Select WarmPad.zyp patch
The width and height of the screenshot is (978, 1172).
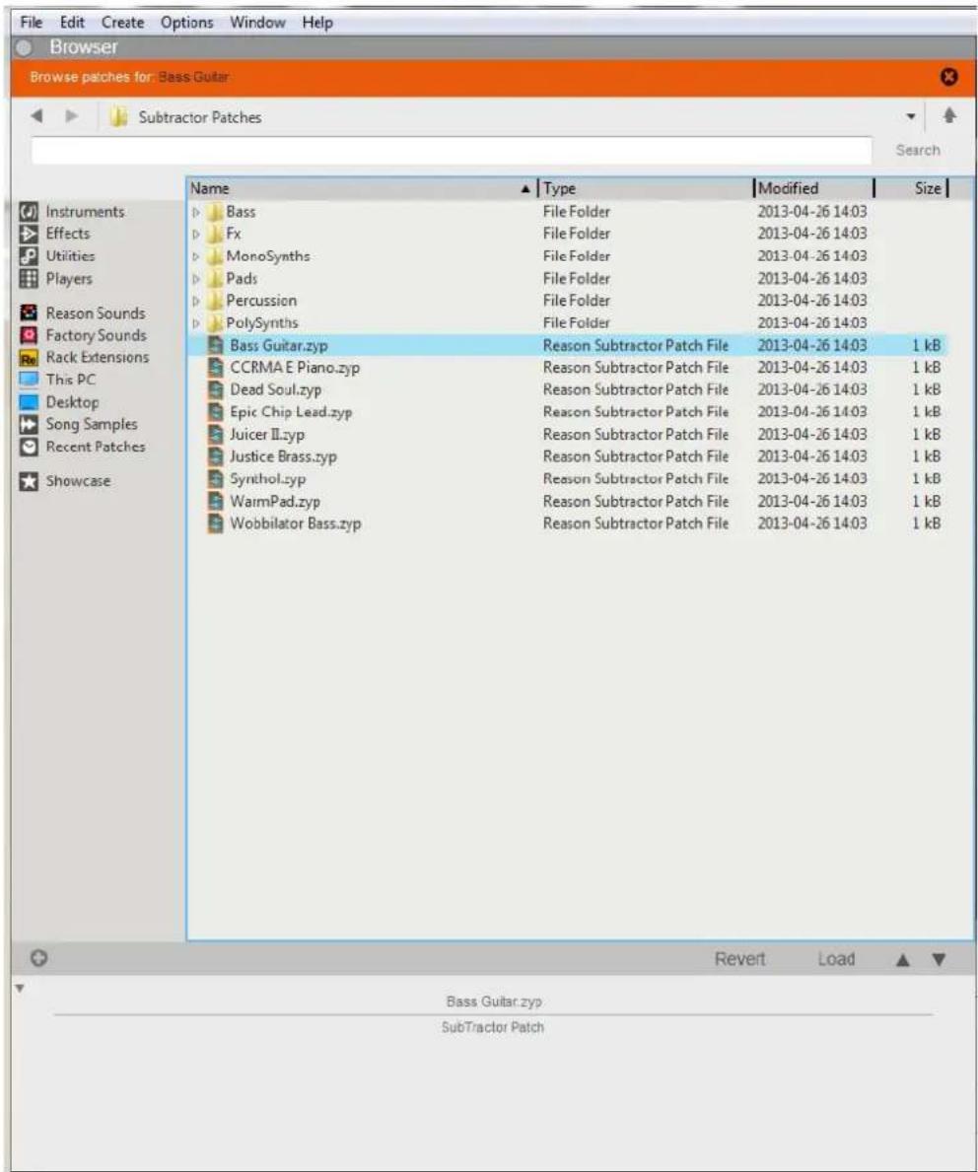(x=568, y=501)
